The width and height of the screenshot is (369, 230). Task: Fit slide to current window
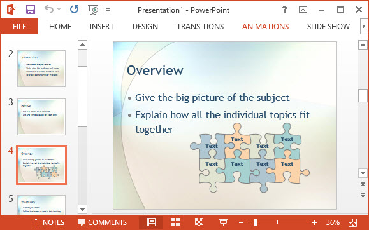click(x=352, y=222)
